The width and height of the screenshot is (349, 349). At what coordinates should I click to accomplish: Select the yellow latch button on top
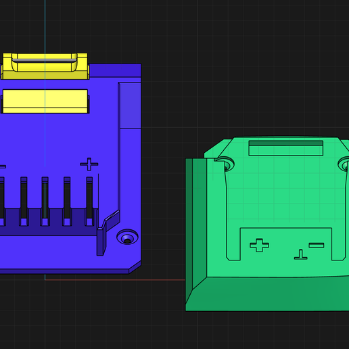point(45,66)
